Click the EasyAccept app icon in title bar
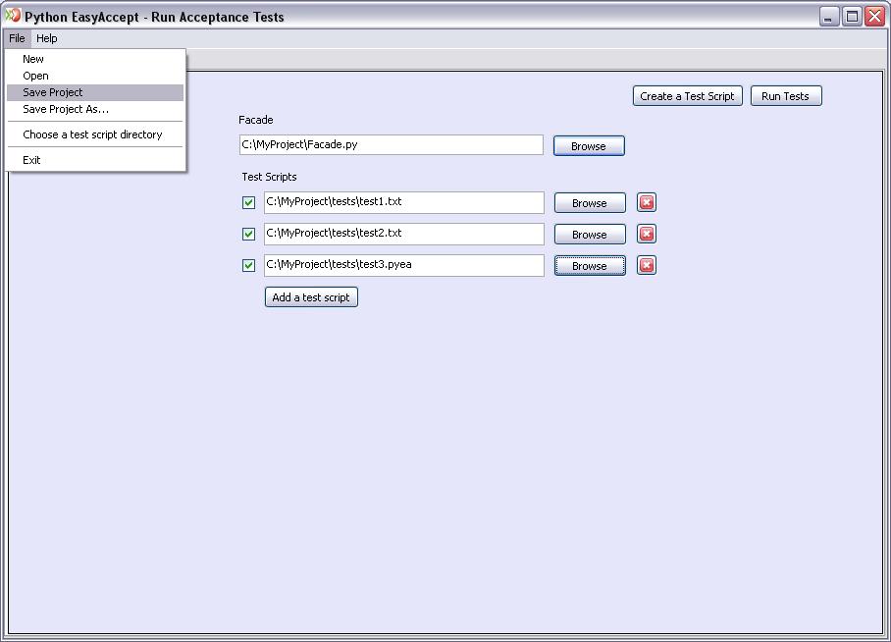Screen dimensions: 891x642 coord(13,16)
